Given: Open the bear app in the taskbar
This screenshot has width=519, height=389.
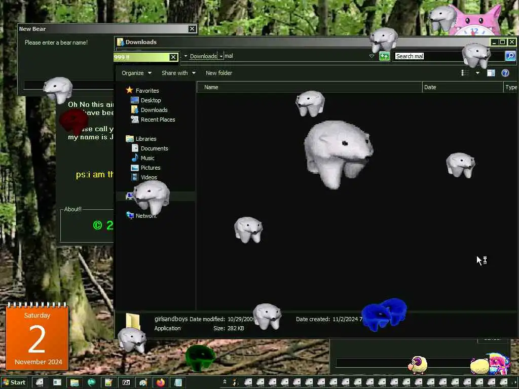Looking at the screenshot, I should [40, 382].
